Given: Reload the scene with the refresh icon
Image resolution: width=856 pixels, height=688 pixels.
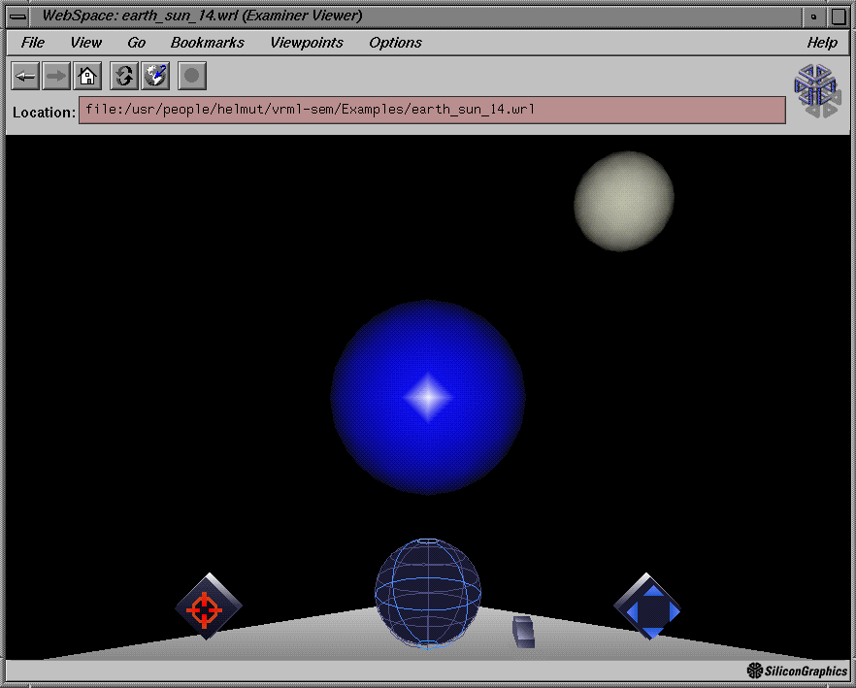Looking at the screenshot, I should (124, 76).
